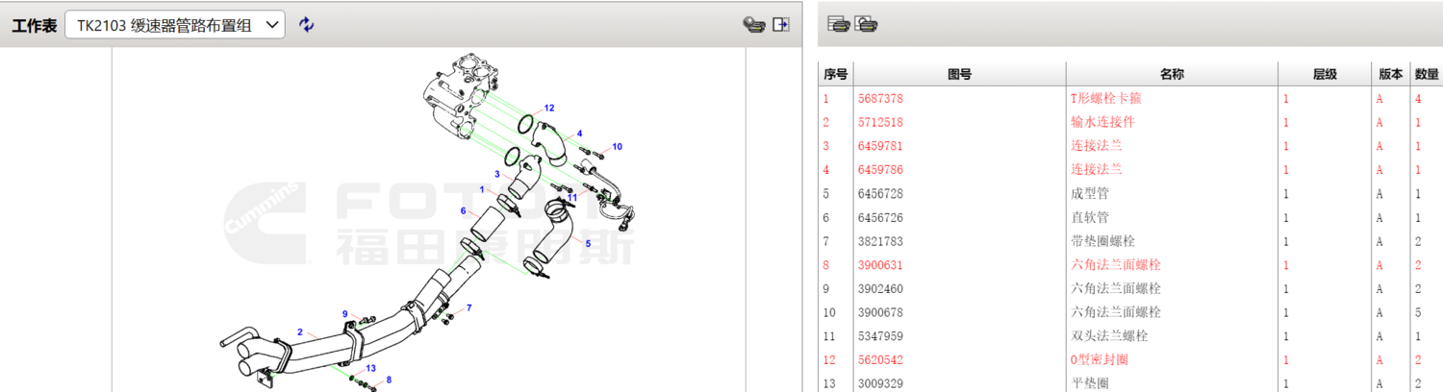1443x392 pixels.
Task: Sort by the 版本 column header
Action: coord(1391,74)
